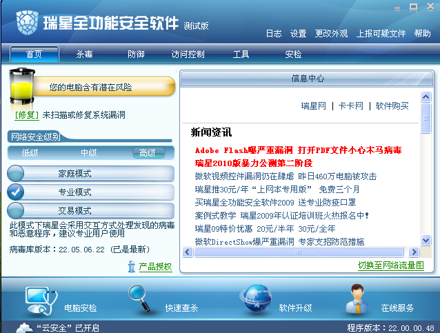Click the 软件升级 label
440x333 pixels.
pos(295,308)
